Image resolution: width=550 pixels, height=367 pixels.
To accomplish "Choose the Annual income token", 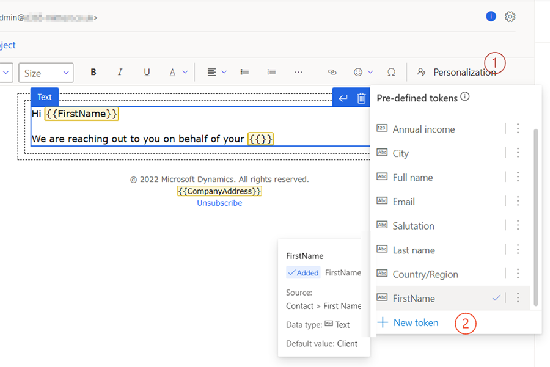I will point(424,129).
